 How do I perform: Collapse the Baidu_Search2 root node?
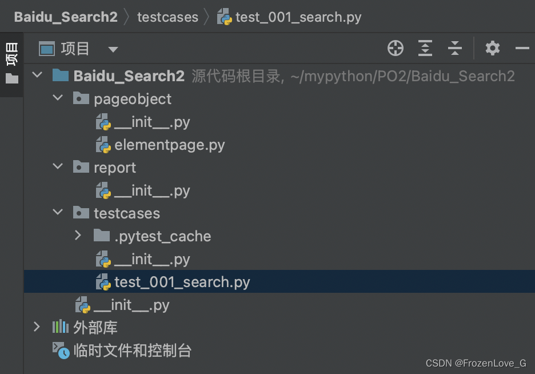37,75
